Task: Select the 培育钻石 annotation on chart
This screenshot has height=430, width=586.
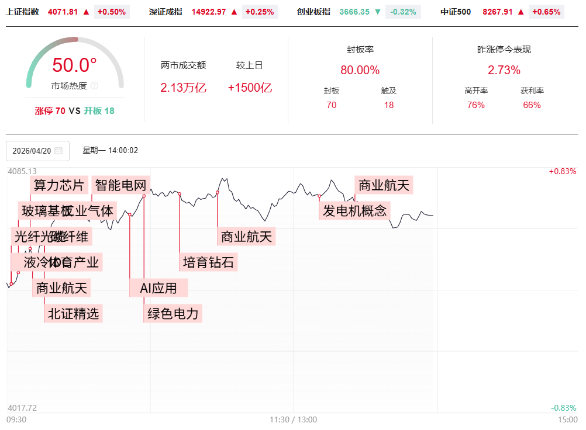Action: pos(208,262)
